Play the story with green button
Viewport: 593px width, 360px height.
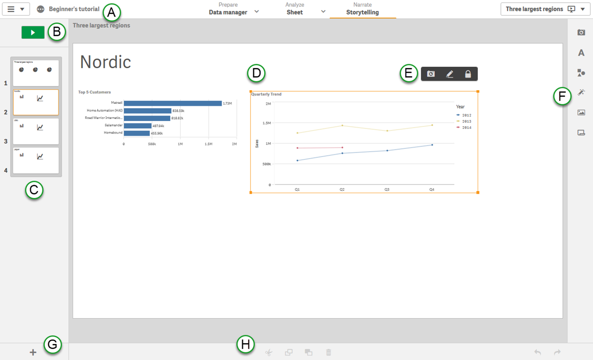(33, 32)
